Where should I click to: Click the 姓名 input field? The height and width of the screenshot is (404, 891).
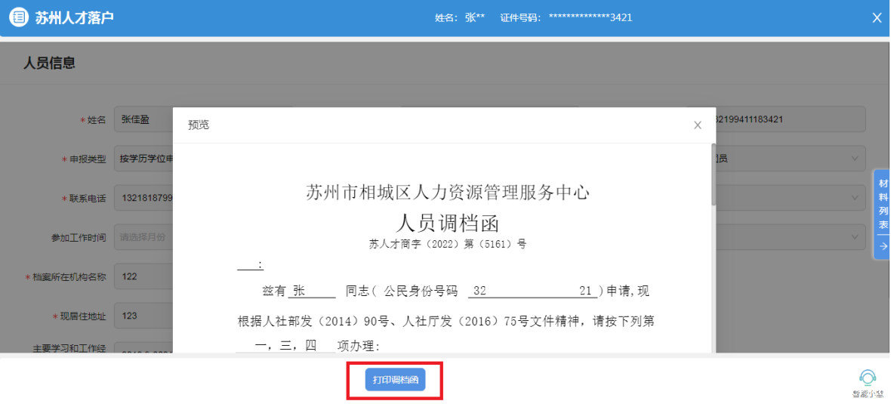coord(143,119)
